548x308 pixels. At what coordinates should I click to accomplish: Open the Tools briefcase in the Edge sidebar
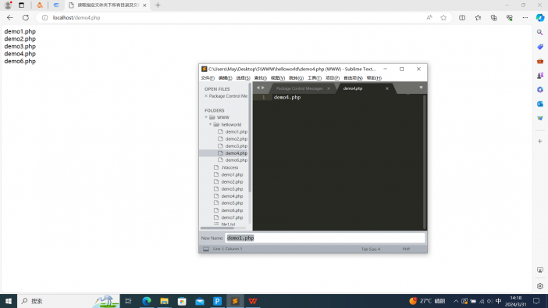click(x=540, y=61)
